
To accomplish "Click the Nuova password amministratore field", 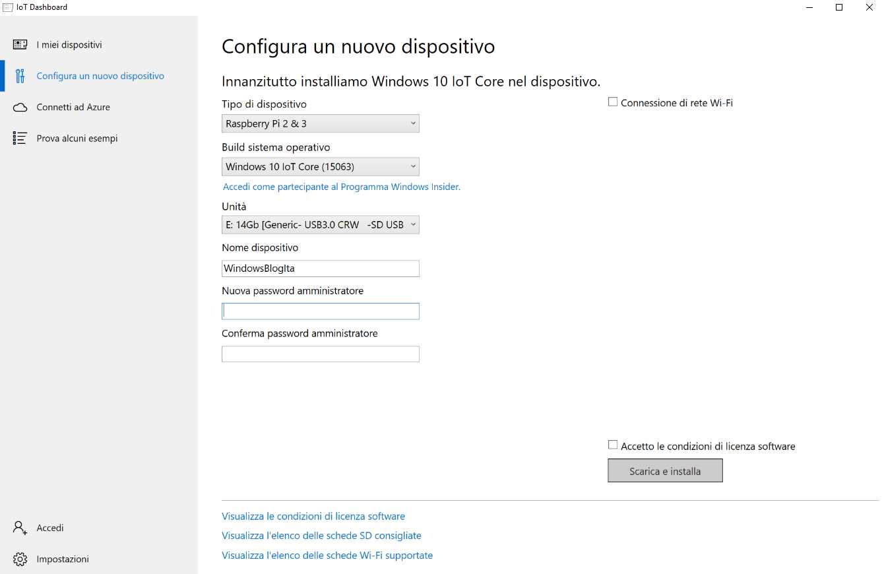I will pyautogui.click(x=321, y=311).
